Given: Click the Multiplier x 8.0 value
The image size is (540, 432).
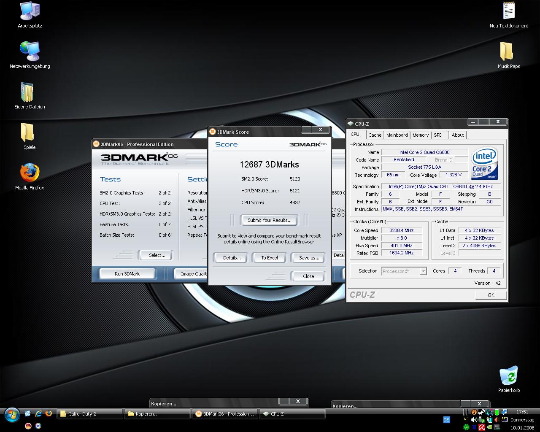Looking at the screenshot, I should click(x=402, y=238).
